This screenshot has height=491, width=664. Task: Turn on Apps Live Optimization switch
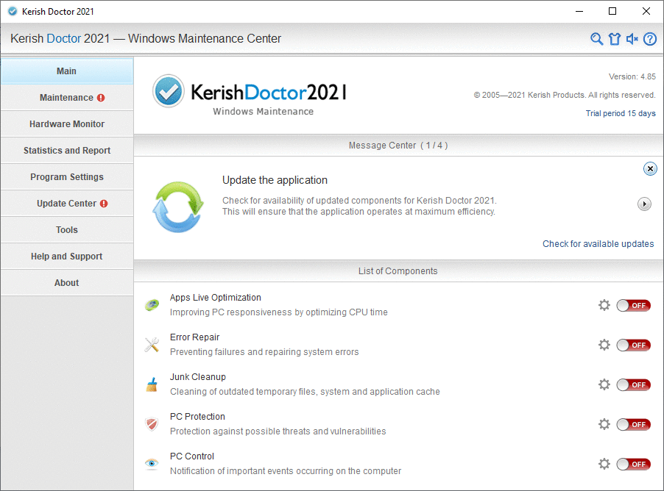click(x=634, y=305)
